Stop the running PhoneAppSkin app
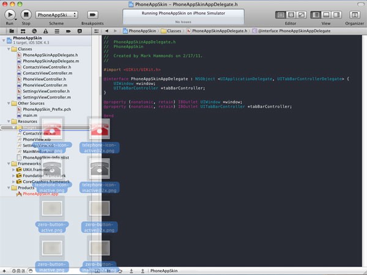 [x=26, y=15]
